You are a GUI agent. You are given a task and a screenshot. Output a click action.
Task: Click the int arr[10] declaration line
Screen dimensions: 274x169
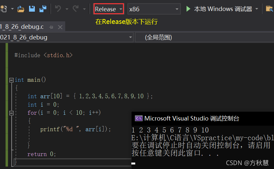90,96
